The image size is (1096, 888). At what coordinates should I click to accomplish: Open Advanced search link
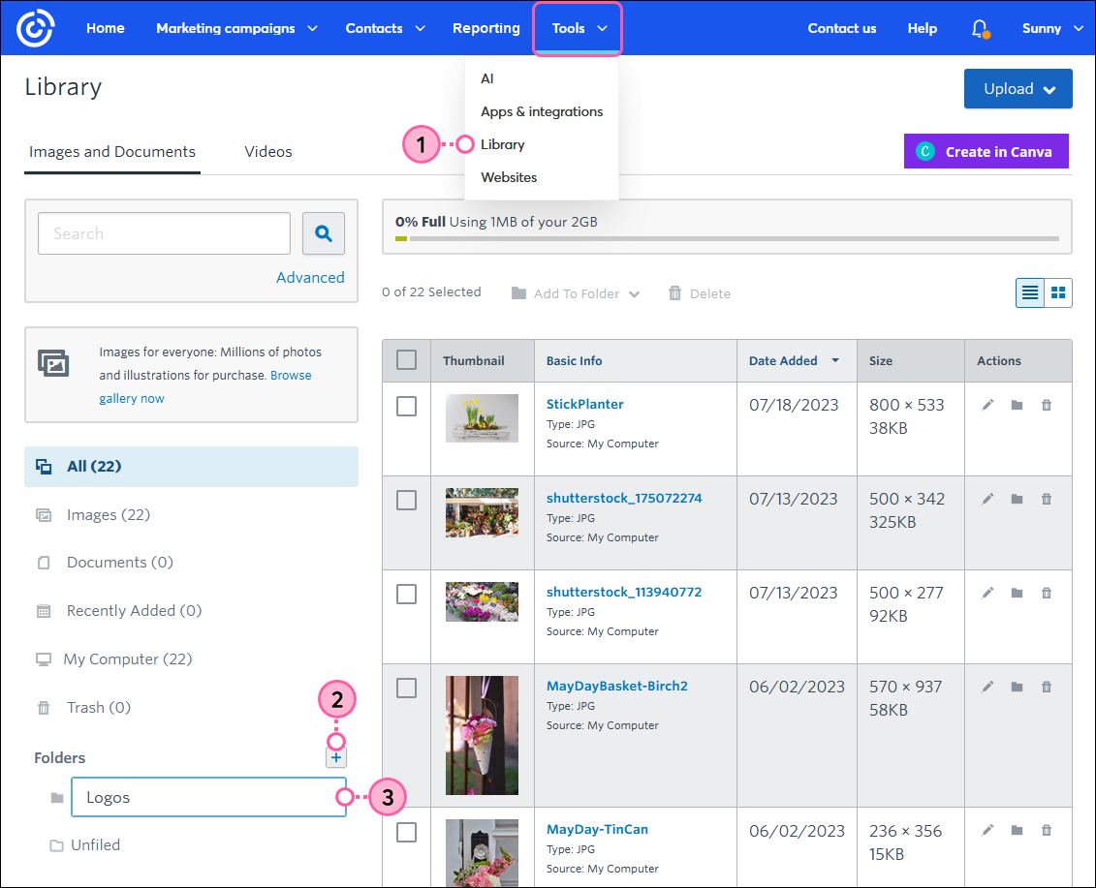(310, 277)
